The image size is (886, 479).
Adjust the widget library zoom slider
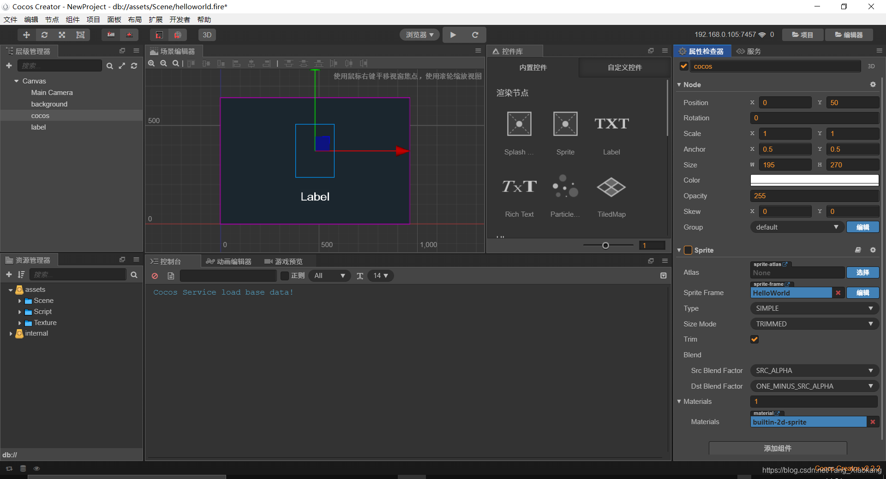tap(605, 246)
